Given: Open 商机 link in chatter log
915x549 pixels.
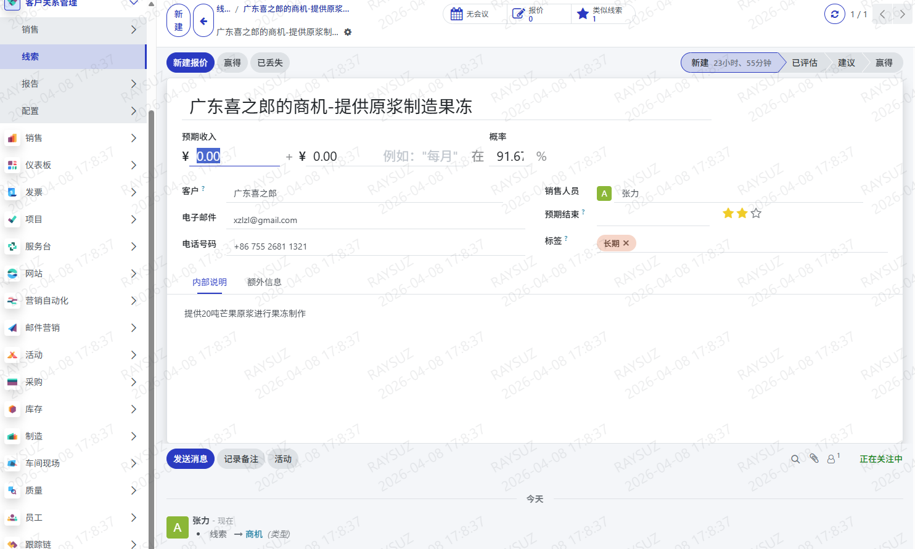Looking at the screenshot, I should pyautogui.click(x=254, y=534).
